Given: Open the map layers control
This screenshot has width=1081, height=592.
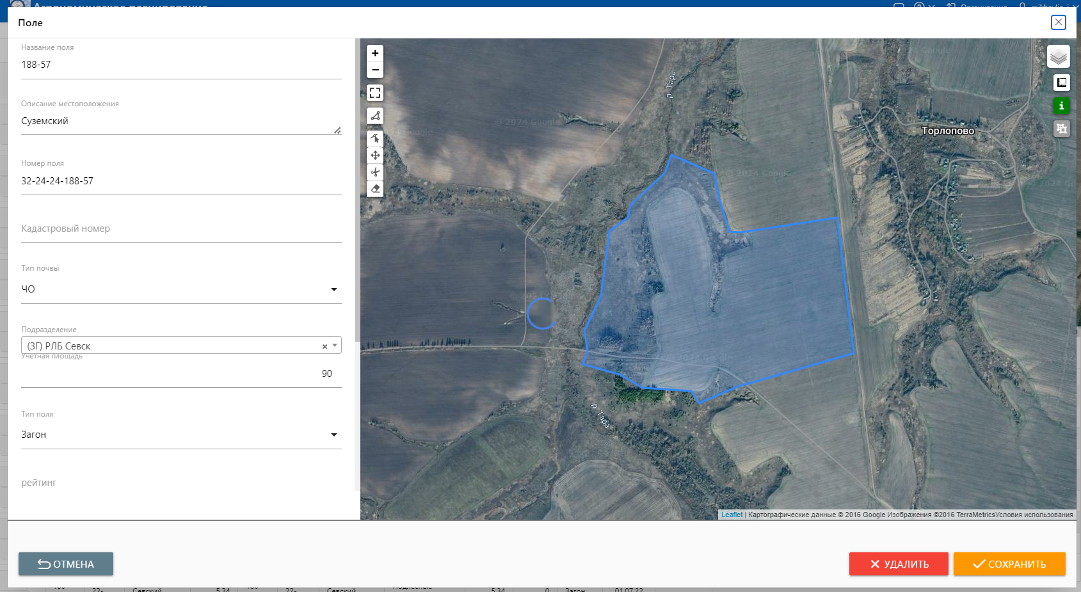Looking at the screenshot, I should point(1059,57).
